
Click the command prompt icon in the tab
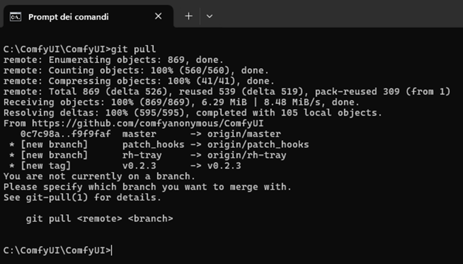[16, 17]
